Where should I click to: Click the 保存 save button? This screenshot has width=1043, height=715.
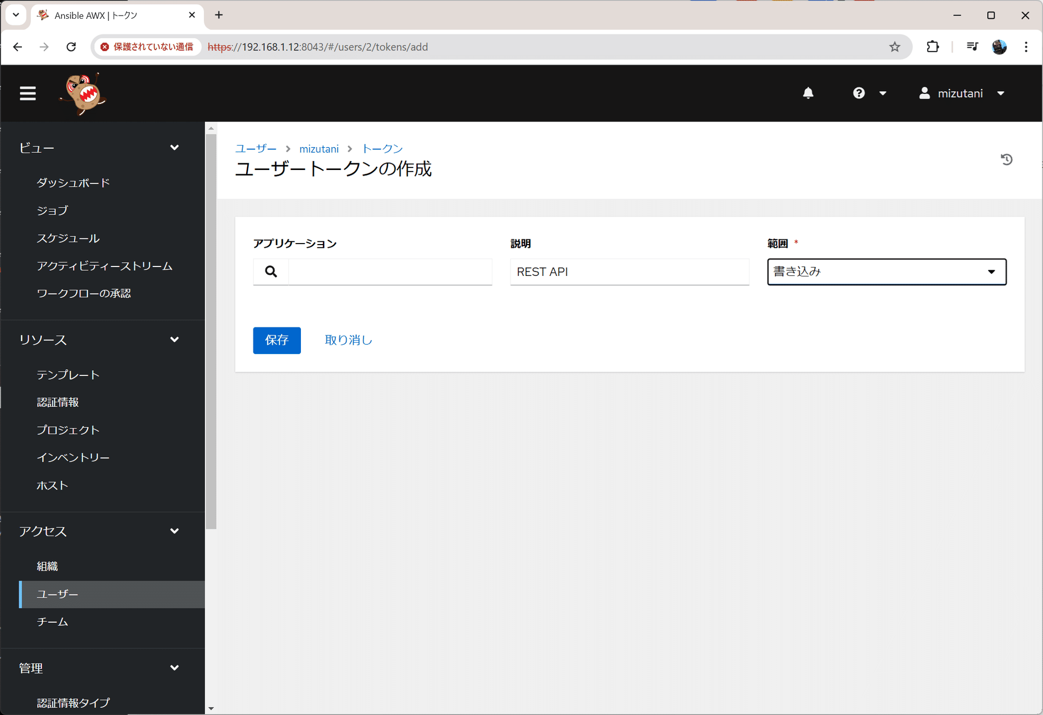pos(276,340)
